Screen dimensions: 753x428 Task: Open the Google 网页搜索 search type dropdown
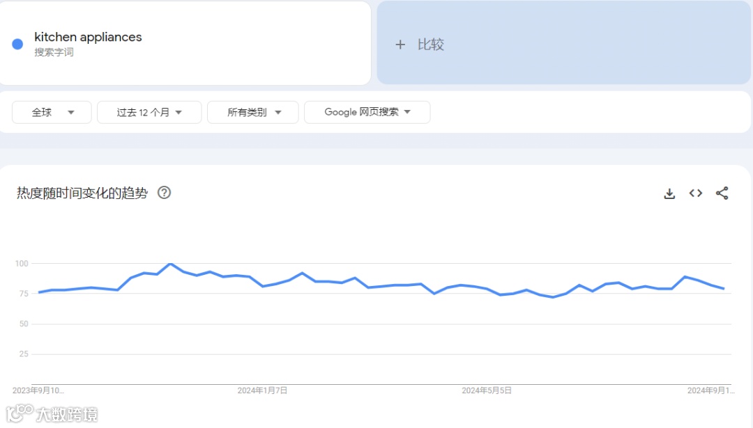[x=367, y=112]
